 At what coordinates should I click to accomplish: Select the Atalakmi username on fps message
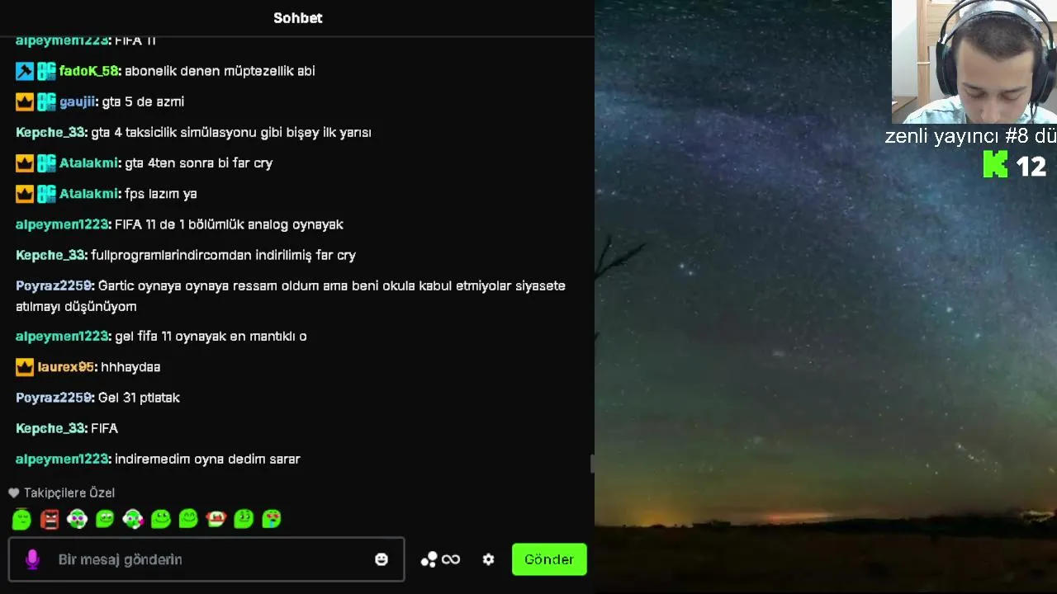[90, 194]
